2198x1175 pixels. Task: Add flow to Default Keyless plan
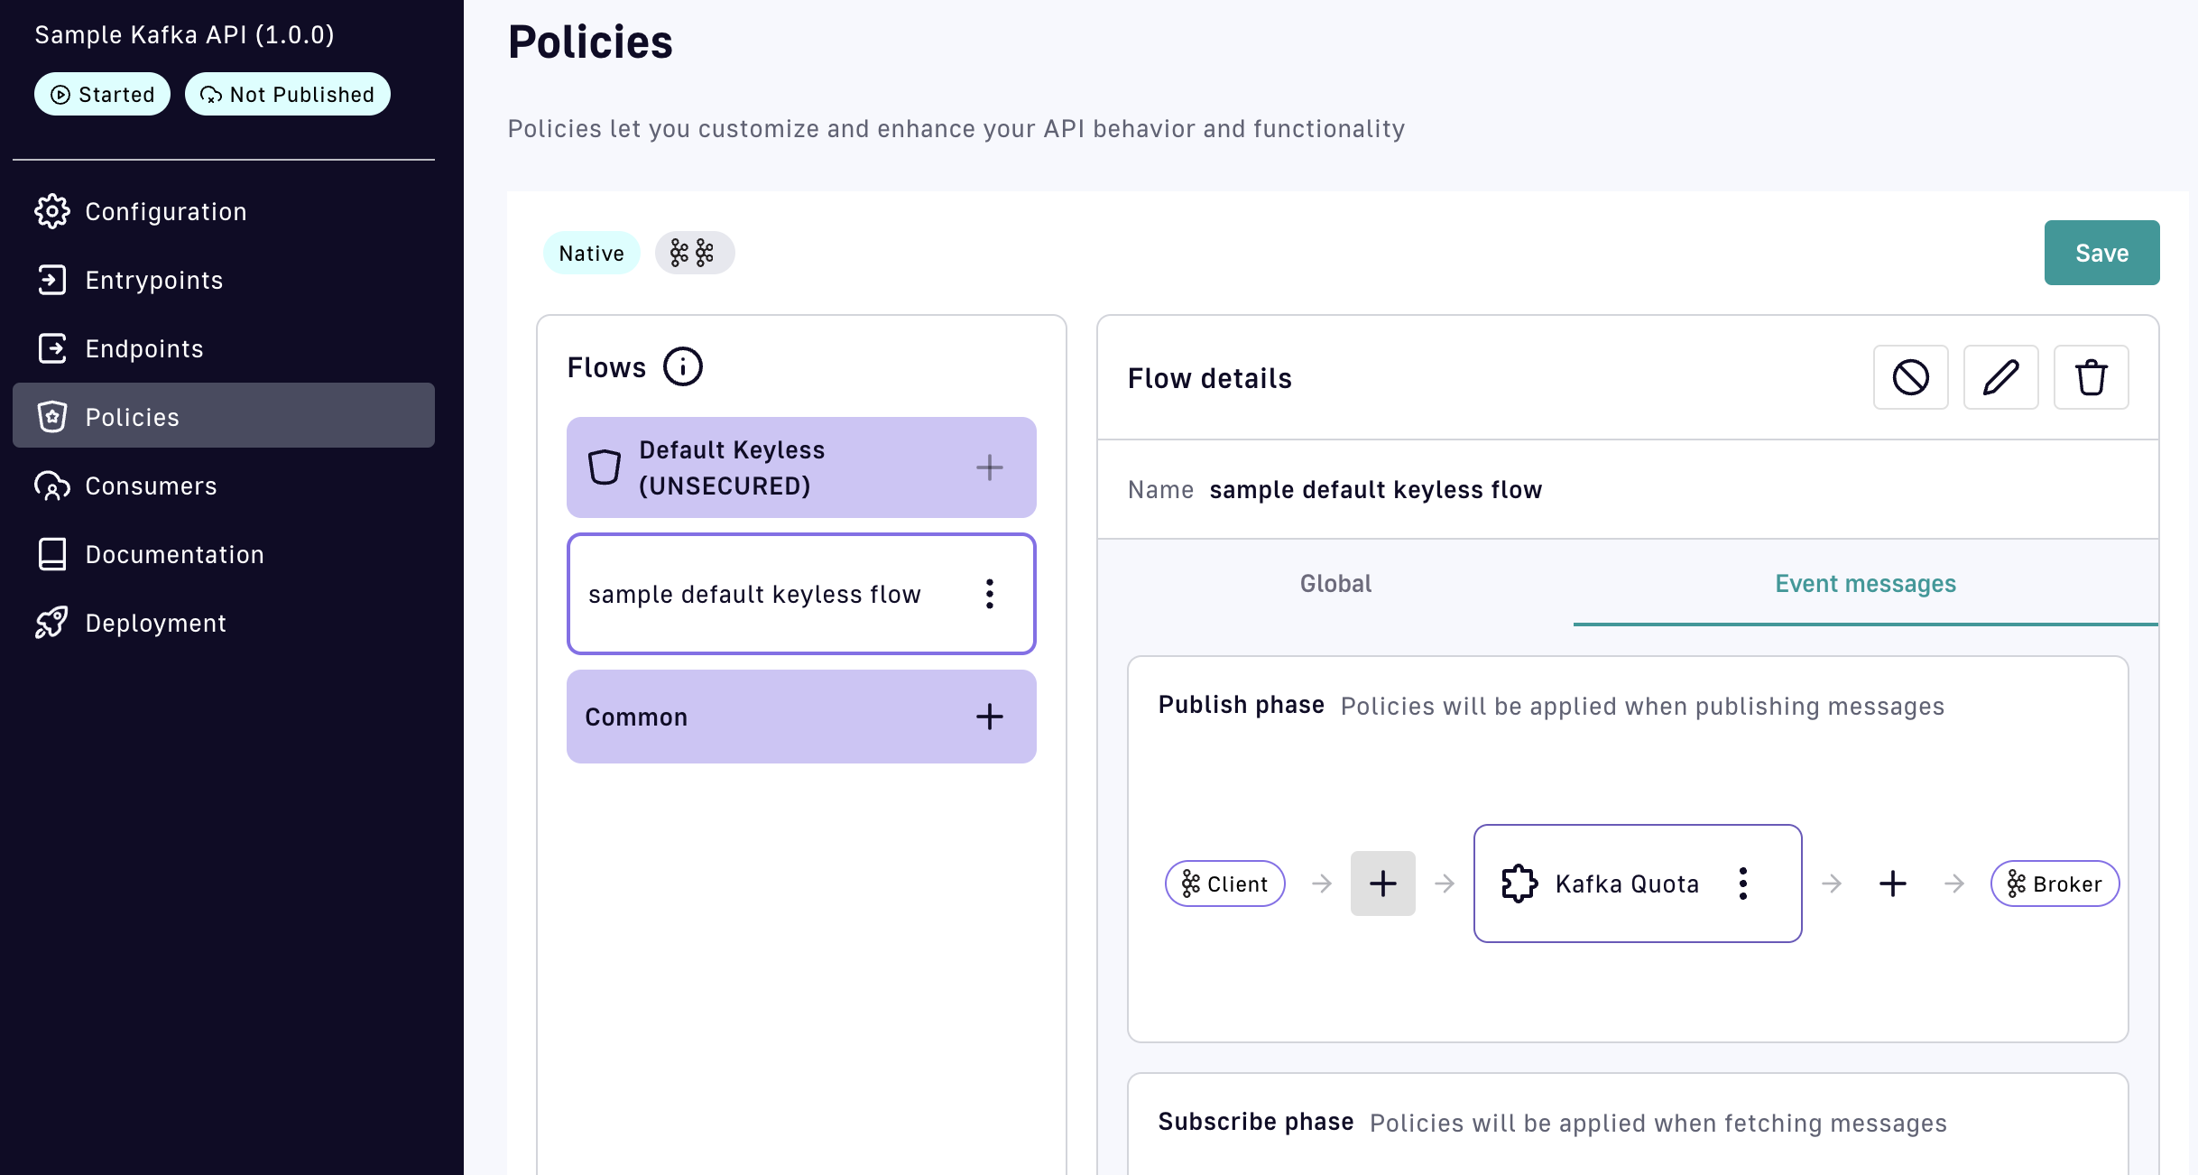tap(990, 467)
